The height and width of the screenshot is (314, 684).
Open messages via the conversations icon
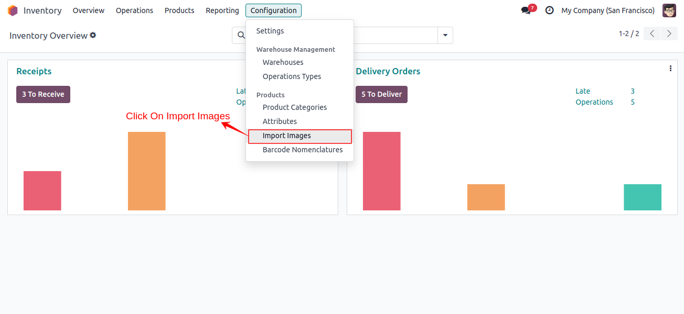pyautogui.click(x=525, y=10)
